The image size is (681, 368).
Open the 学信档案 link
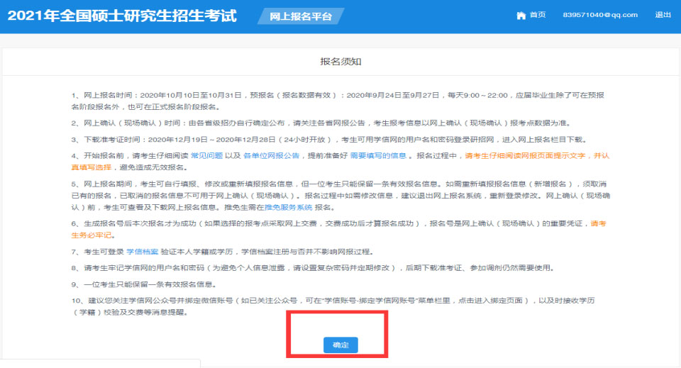pos(143,252)
